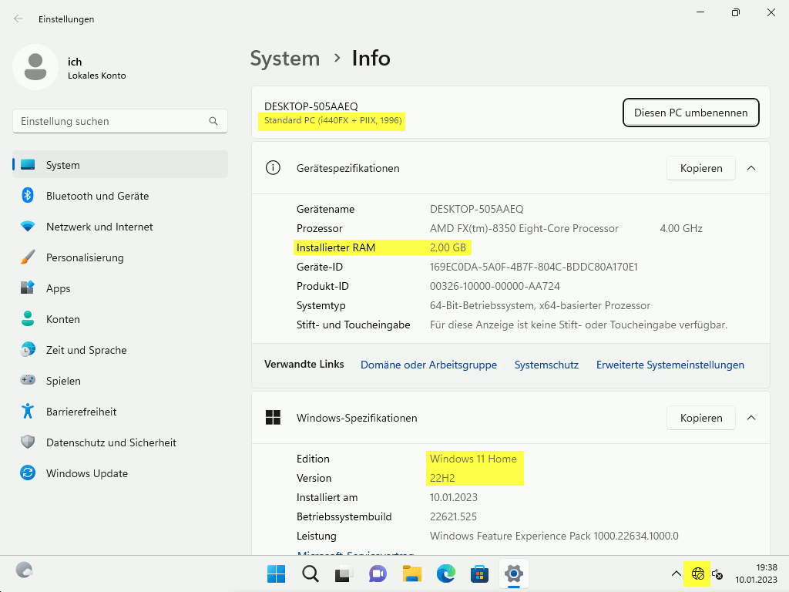Click the Apps icon in sidebar
The image size is (789, 592).
[x=28, y=288]
